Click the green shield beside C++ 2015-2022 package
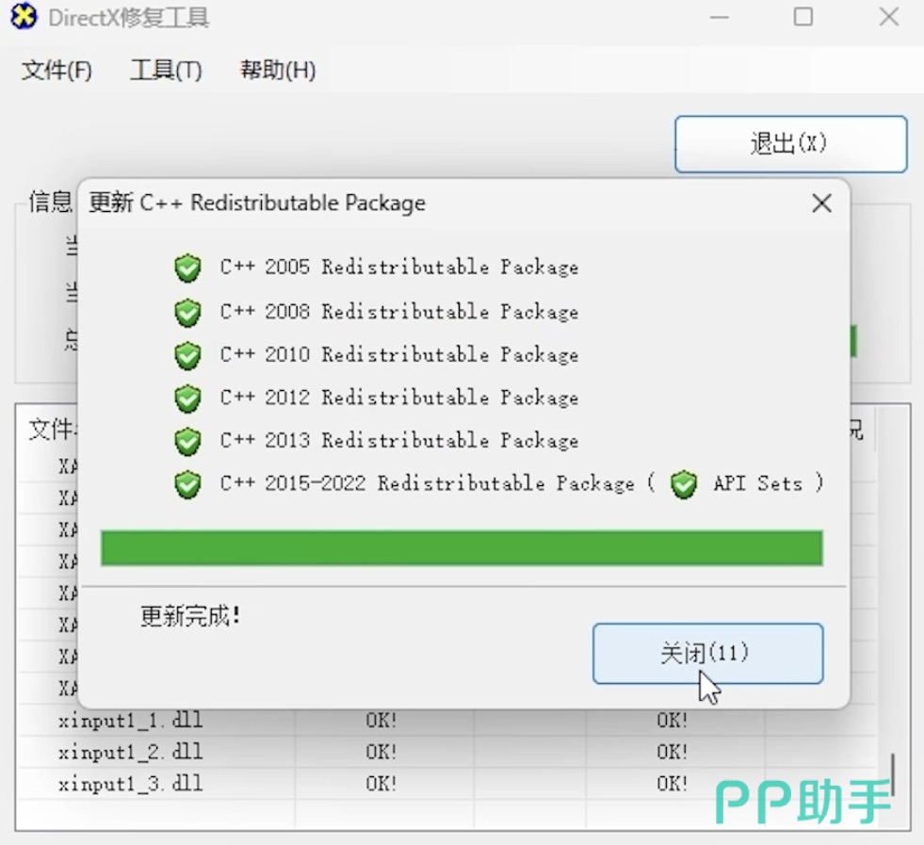Screen dimensions: 924x845 click(x=188, y=484)
